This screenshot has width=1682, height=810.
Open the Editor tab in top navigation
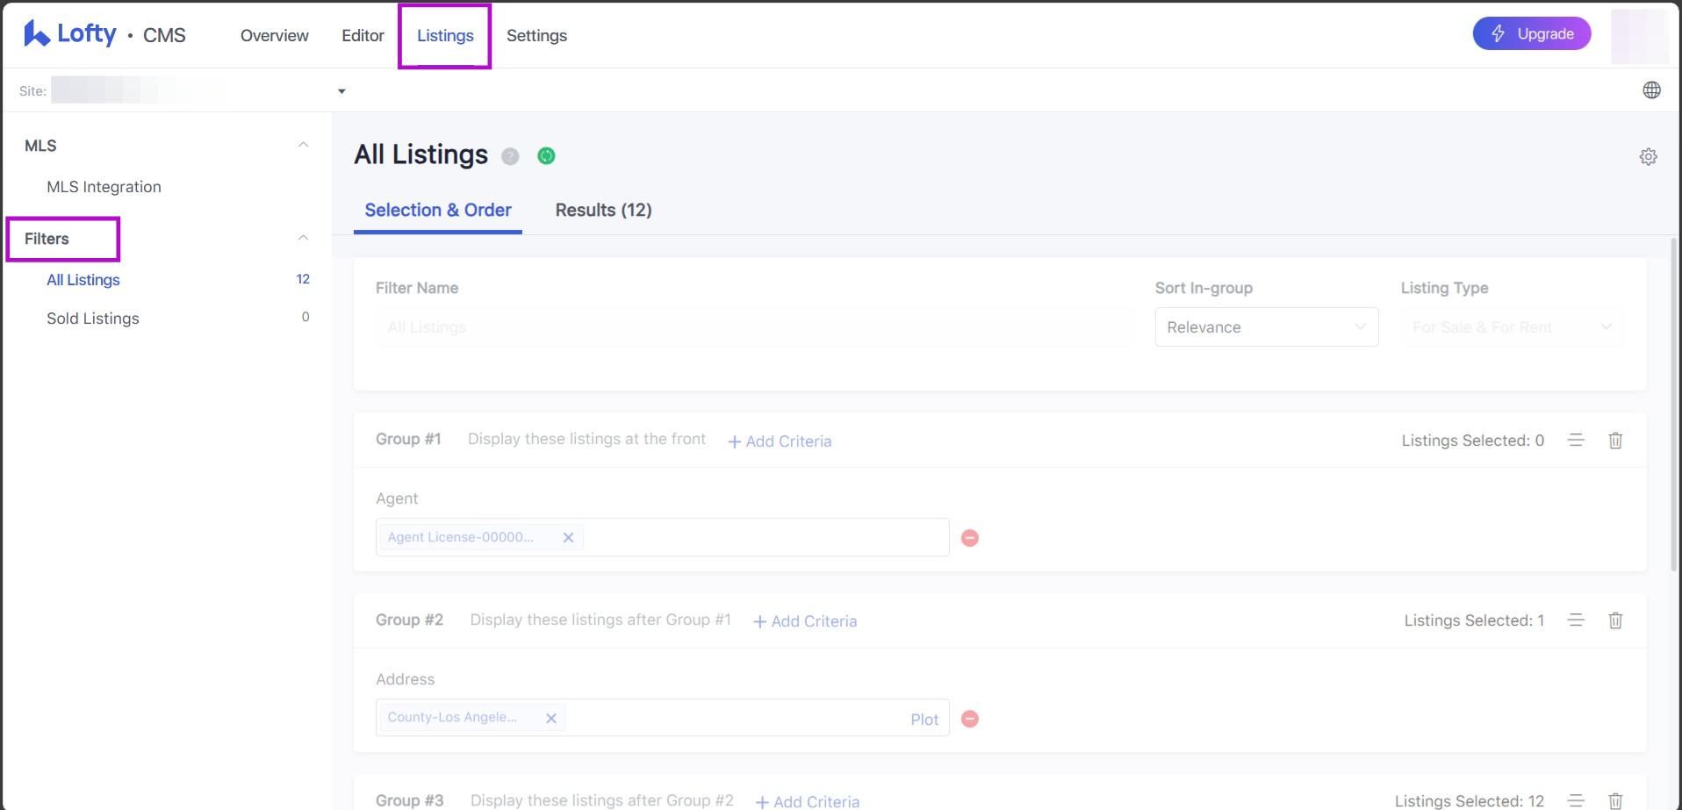(363, 36)
